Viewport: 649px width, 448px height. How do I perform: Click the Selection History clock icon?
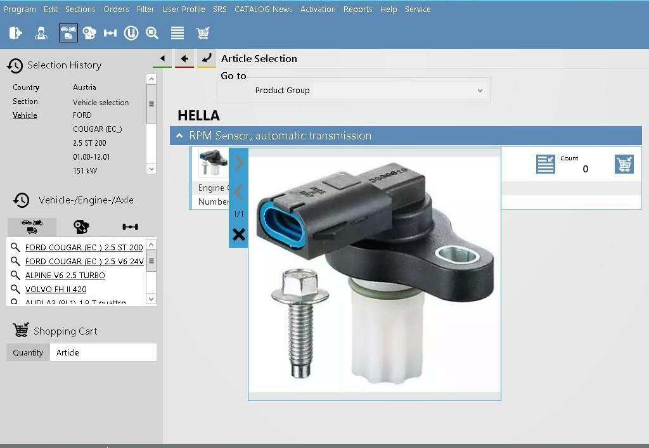click(x=15, y=65)
